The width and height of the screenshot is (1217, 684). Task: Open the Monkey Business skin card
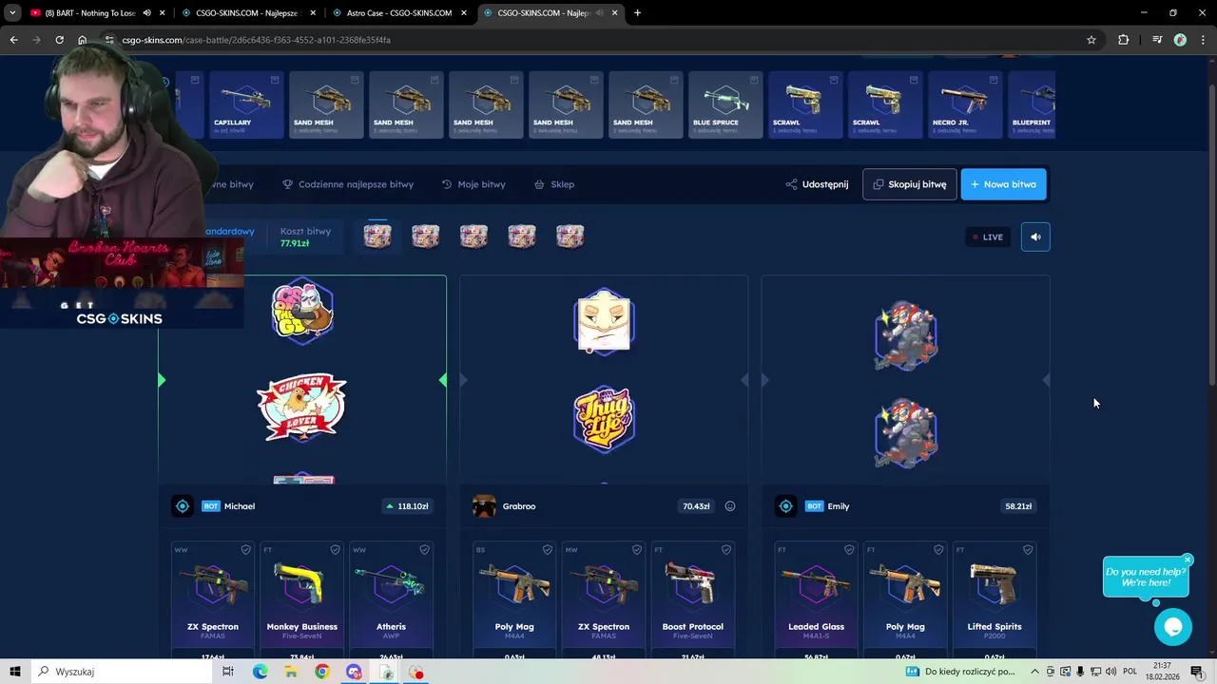coord(302,600)
